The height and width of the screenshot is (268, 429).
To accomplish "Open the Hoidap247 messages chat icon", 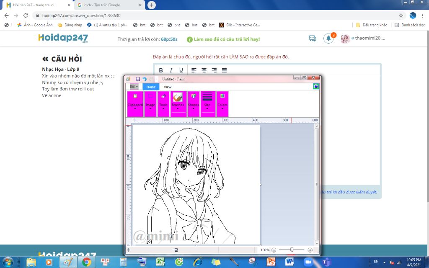I will (312, 38).
